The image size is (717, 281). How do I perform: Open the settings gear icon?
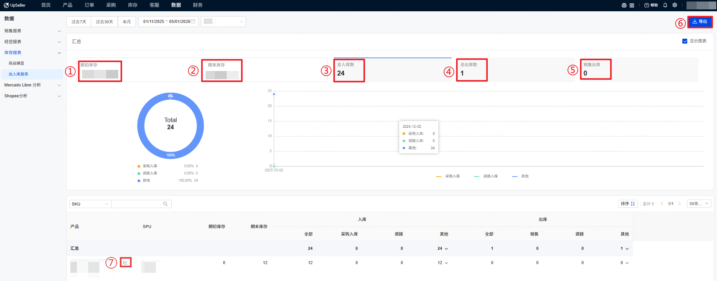(675, 5)
